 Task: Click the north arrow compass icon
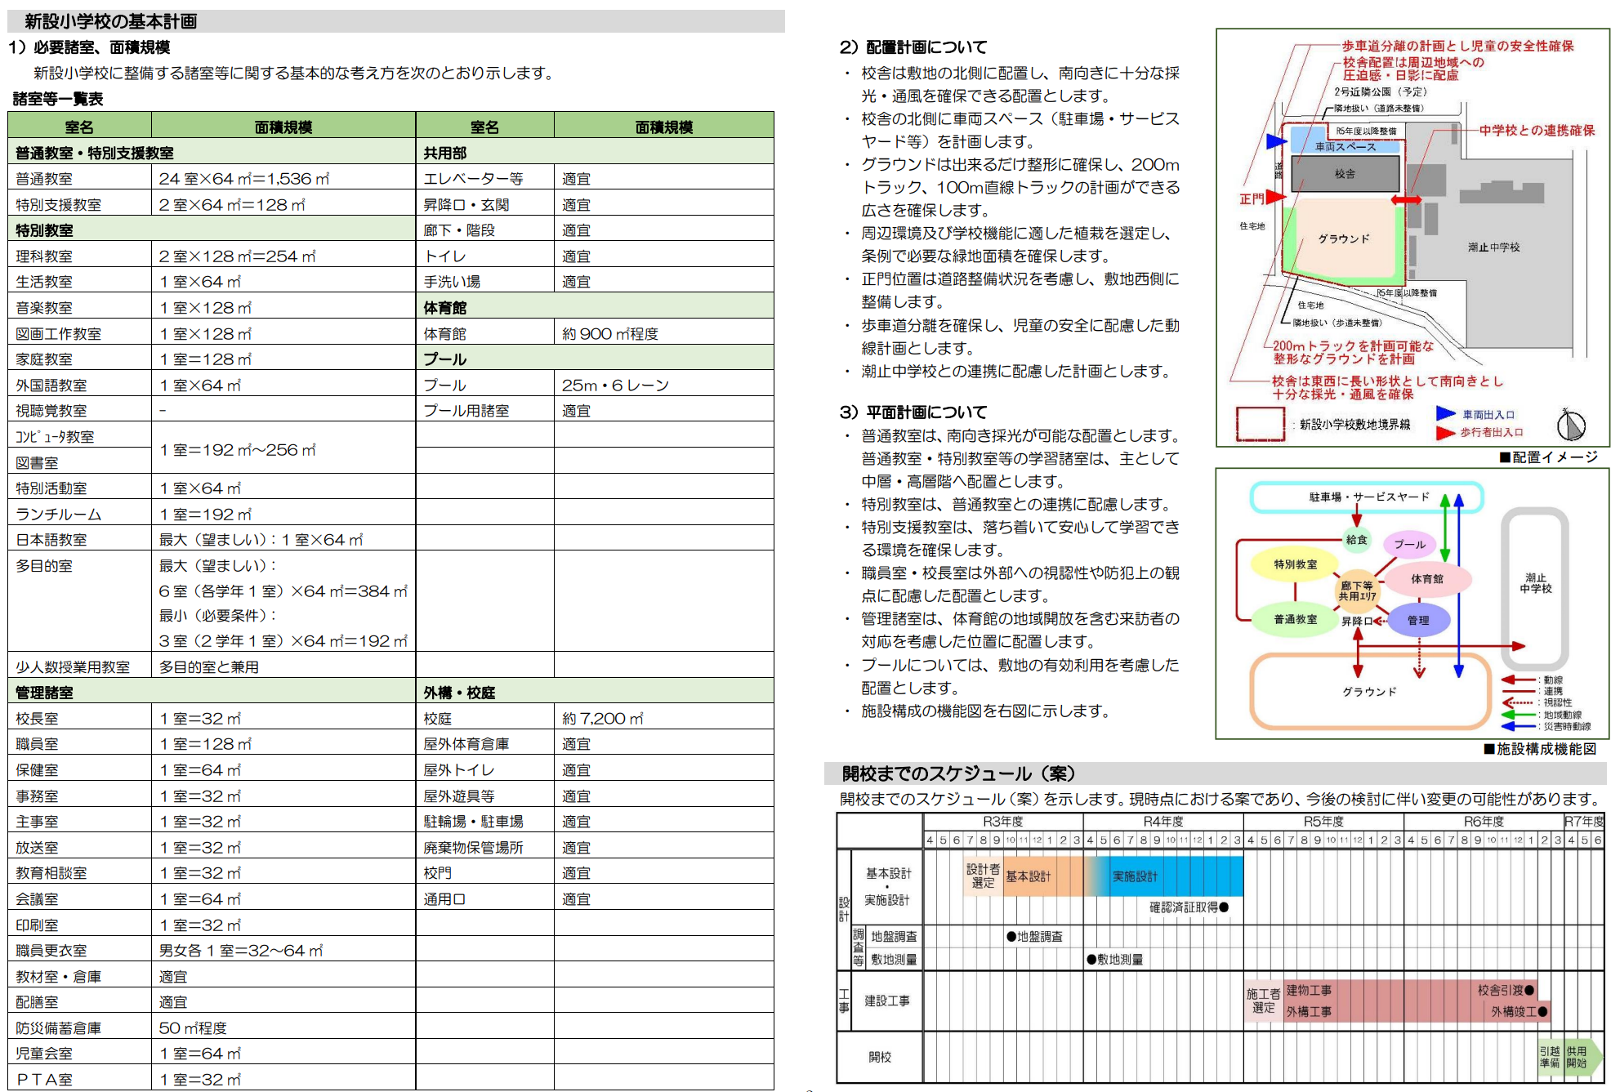1570,425
